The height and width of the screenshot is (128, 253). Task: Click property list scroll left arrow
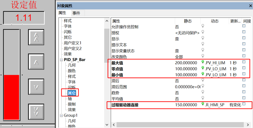[114, 125]
